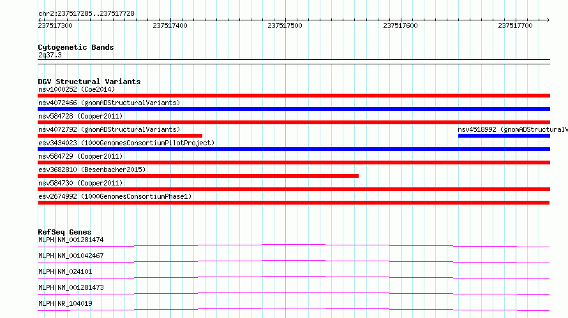Image resolution: width=568 pixels, height=318 pixels.
Task: Select the DGV Structural Variants track title
Action: (x=89, y=82)
